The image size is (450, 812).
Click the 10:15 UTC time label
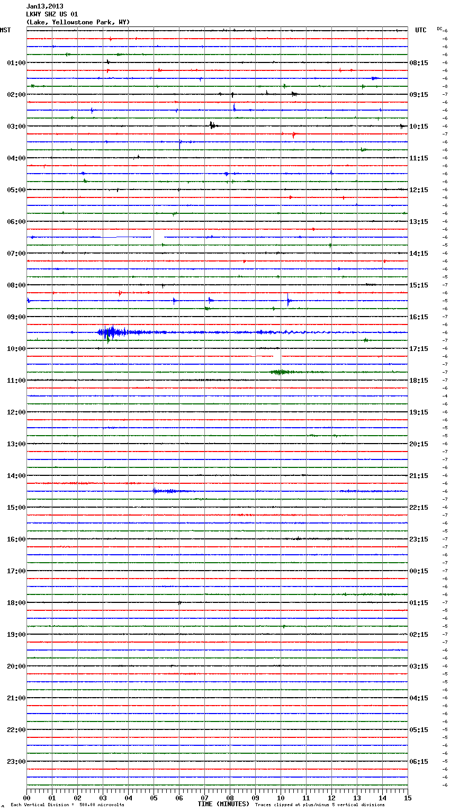click(x=419, y=127)
